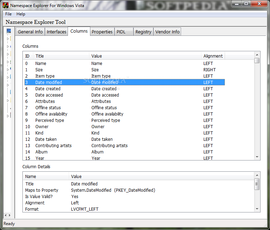
Task: Click the 'Yes' value in Column Details
Action: [75, 197]
